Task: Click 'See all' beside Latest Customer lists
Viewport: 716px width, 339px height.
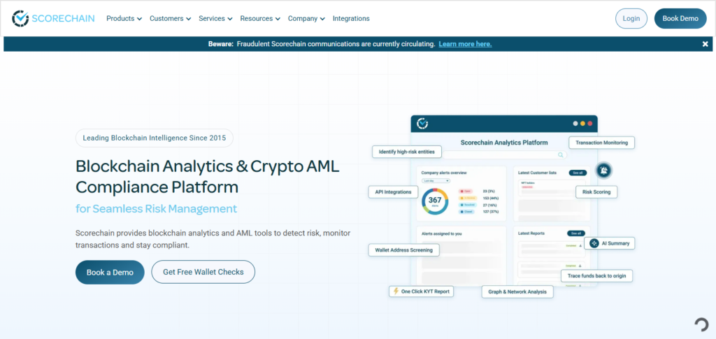Action: coord(577,173)
